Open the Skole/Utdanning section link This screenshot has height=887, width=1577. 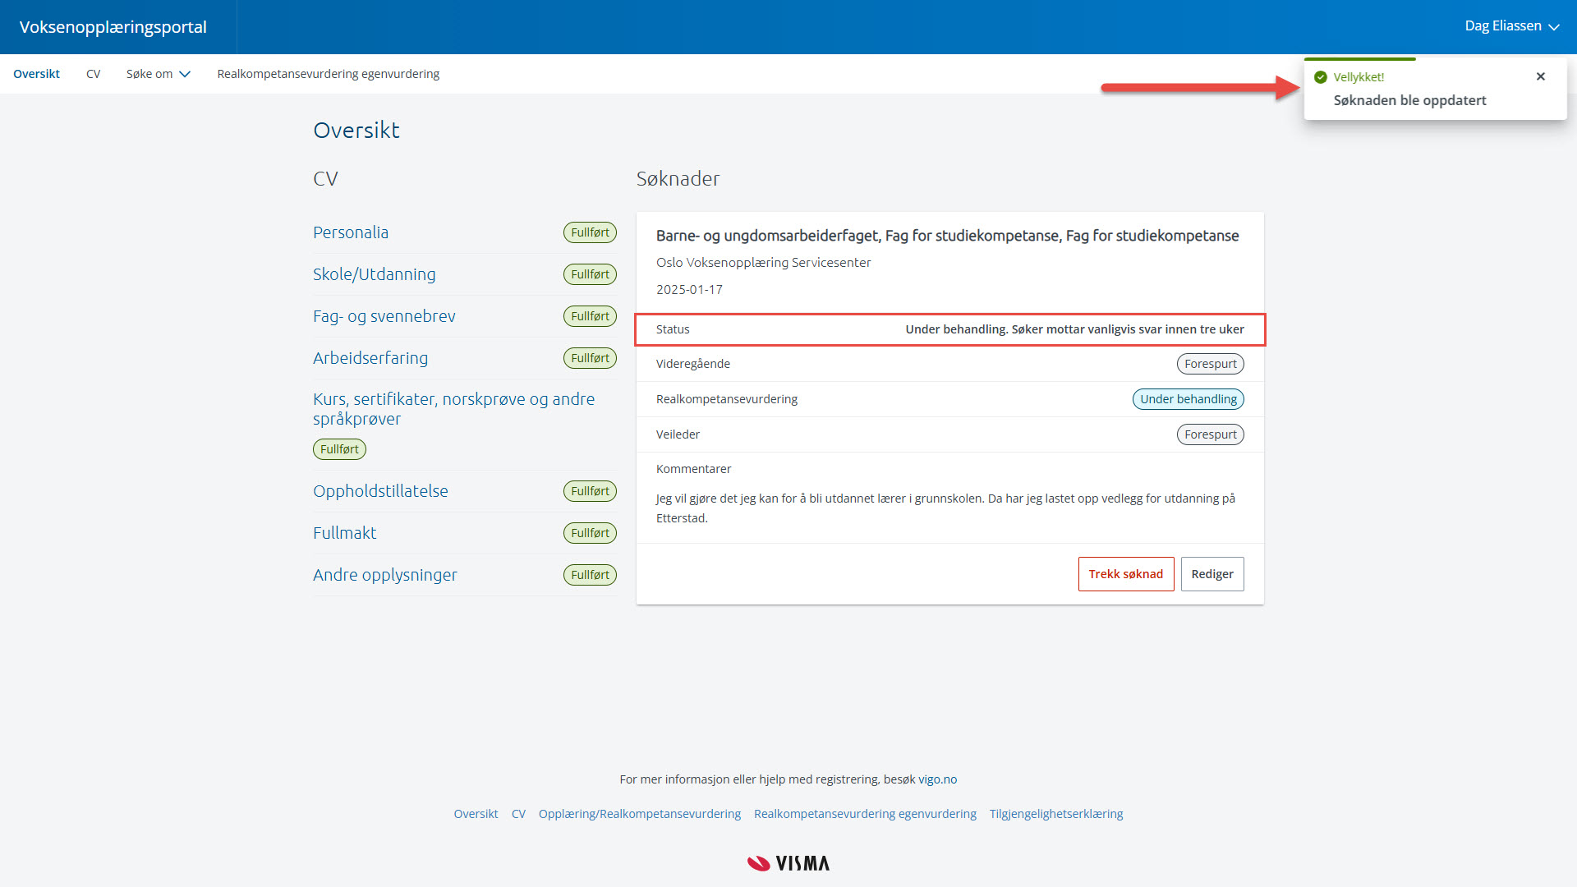pos(374,274)
